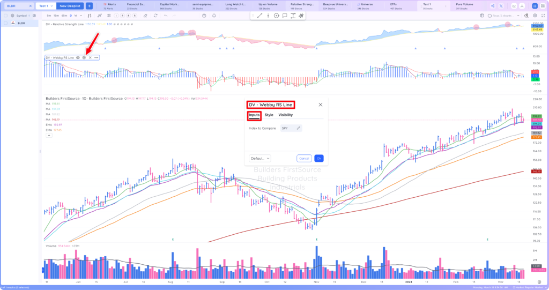This screenshot has height=290, width=549.
Task: Toggle visibility eye of Webby RS Line indicator
Action: (x=78, y=57)
